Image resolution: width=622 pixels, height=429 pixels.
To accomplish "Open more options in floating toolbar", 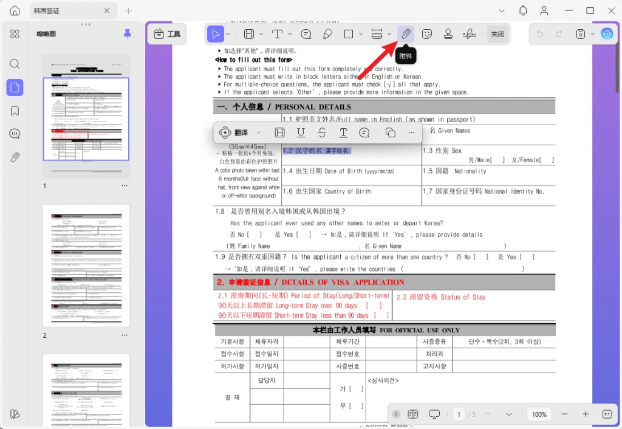I will tap(411, 132).
